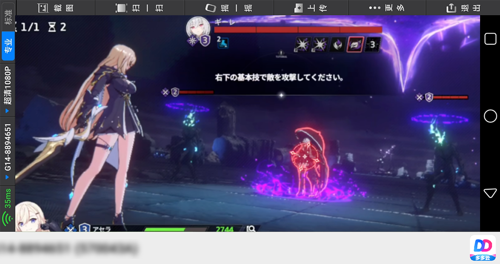Click the アセラ green HP bar

[x=176, y=229]
